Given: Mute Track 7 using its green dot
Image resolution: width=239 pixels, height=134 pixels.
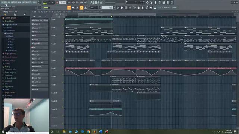Looking at the screenshot, I should 63,74.
